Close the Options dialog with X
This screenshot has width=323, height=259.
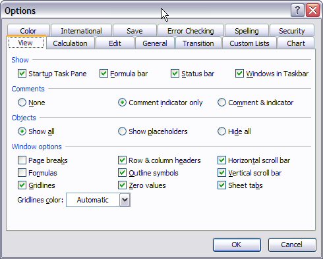pyautogui.click(x=312, y=10)
